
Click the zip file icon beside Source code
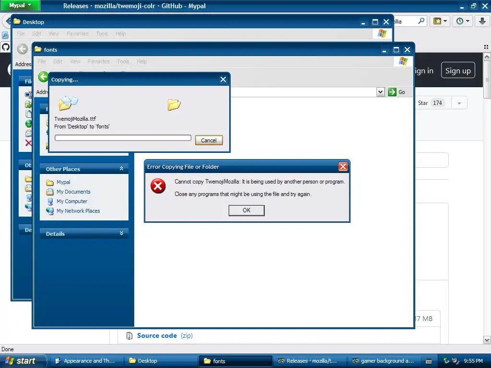click(129, 336)
